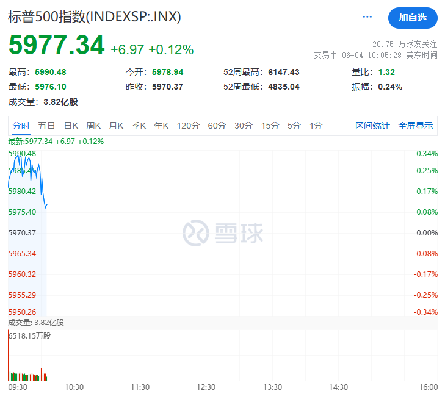
Task: Switch to the 120分 chart tab
Action: pos(188,126)
